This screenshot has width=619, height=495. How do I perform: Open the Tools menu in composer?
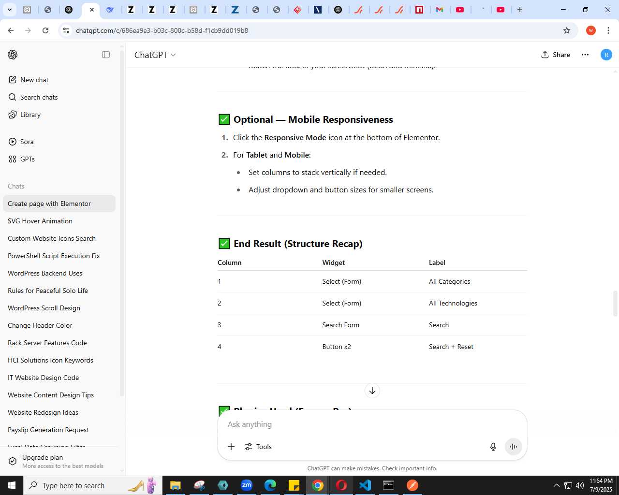click(x=258, y=447)
